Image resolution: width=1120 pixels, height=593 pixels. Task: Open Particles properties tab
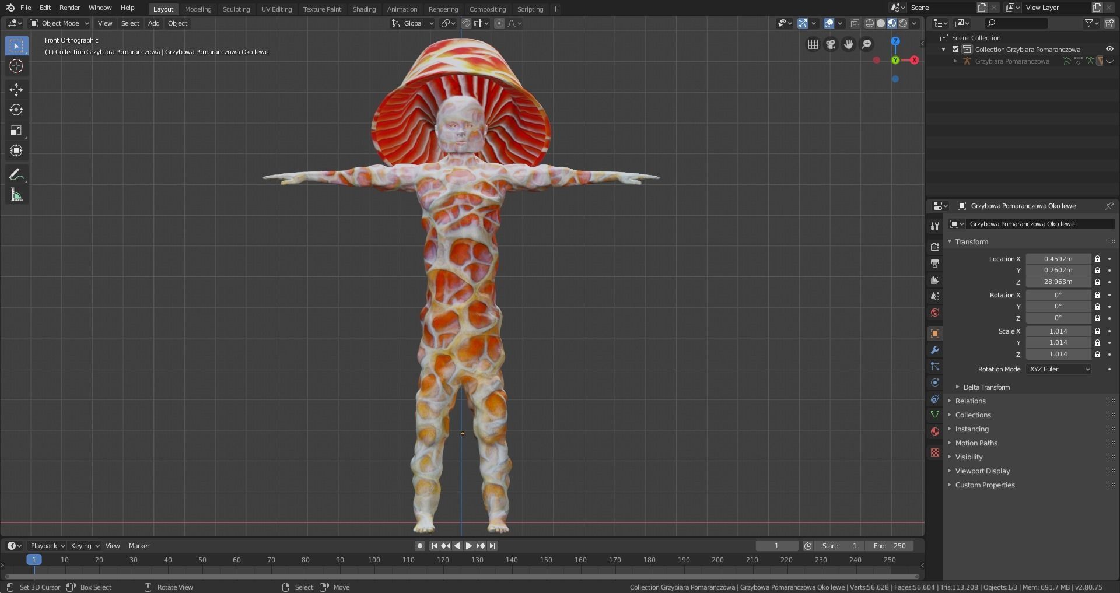point(935,366)
